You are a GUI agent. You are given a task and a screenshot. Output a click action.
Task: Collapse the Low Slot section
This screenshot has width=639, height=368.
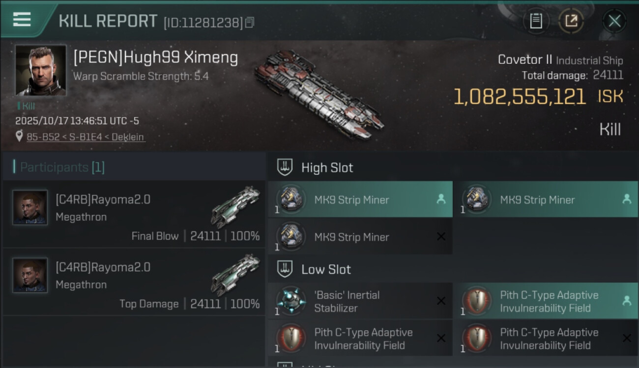[x=285, y=269]
